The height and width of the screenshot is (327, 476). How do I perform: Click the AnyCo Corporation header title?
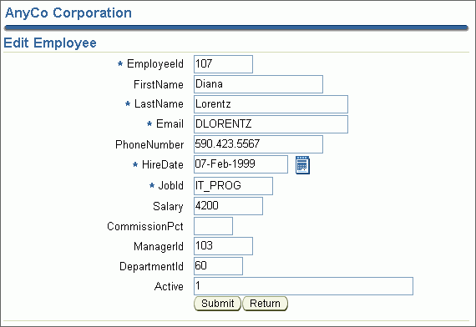pyautogui.click(x=68, y=13)
